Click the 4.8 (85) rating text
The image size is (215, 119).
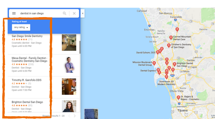click(22, 106)
